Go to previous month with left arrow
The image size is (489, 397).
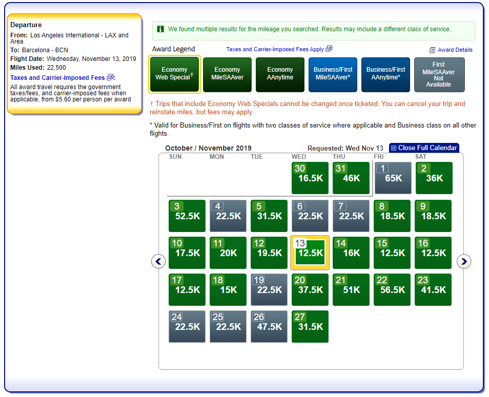pyautogui.click(x=158, y=262)
